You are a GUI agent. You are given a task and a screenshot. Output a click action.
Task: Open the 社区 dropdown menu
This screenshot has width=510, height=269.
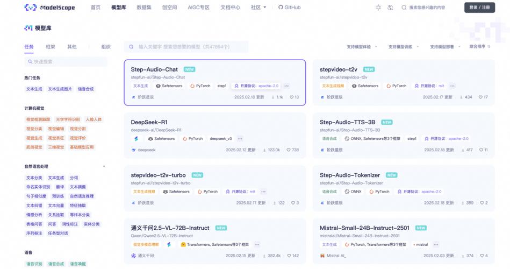coord(258,7)
